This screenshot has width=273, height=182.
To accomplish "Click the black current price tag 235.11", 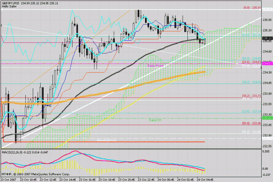I will [x=267, y=38].
